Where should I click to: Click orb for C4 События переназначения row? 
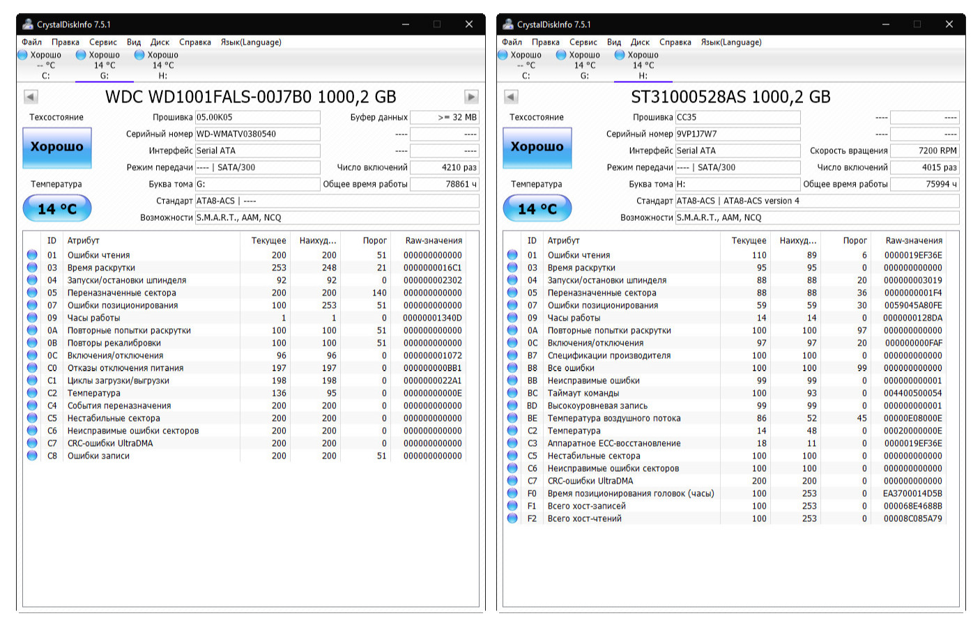click(x=32, y=406)
